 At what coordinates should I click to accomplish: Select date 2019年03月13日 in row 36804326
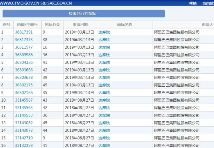tap(79, 63)
